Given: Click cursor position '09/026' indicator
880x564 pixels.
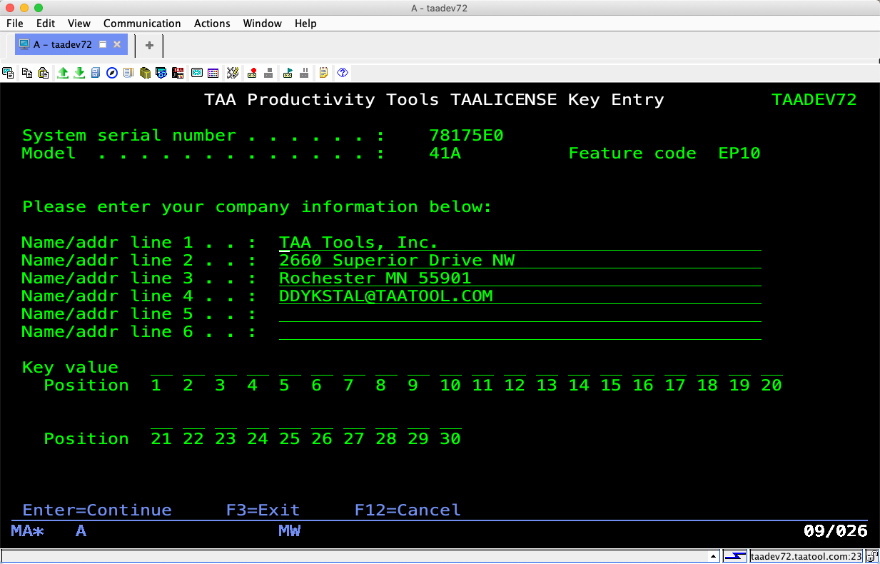Looking at the screenshot, I should coord(836,530).
